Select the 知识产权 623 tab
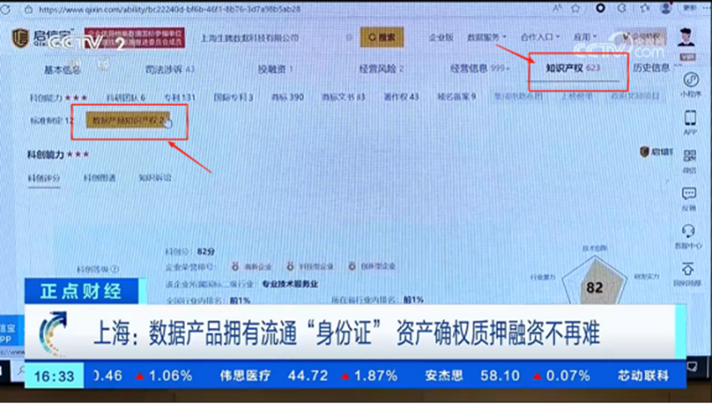Viewport: 712px width, 404px height. click(572, 69)
